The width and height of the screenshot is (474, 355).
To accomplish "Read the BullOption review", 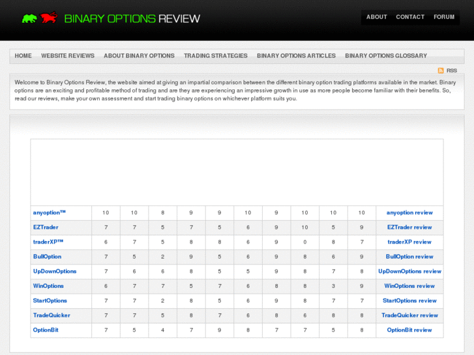I will (409, 257).
